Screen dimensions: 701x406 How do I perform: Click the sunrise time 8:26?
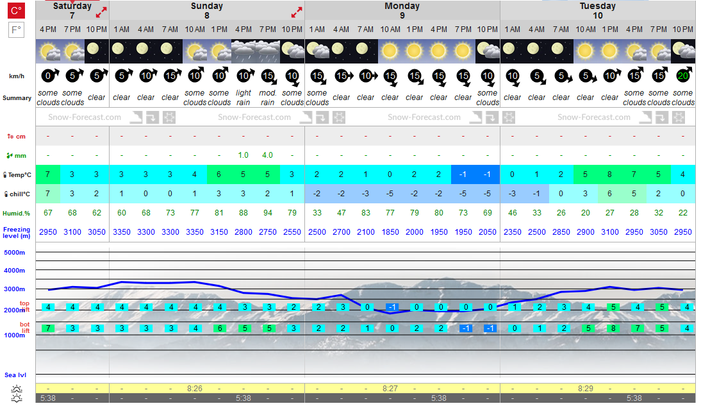tap(195, 389)
